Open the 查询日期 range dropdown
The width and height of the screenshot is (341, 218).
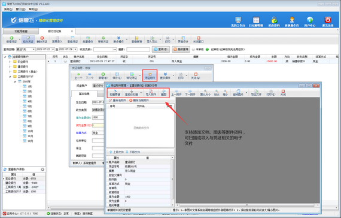click(x=34, y=50)
